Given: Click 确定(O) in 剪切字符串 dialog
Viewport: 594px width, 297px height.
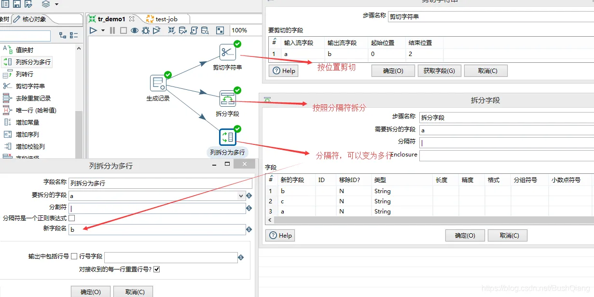Looking at the screenshot, I should click(393, 71).
